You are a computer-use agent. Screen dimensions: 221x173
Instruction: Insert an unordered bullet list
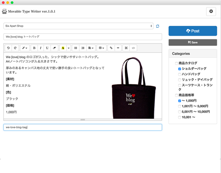pos(76,48)
